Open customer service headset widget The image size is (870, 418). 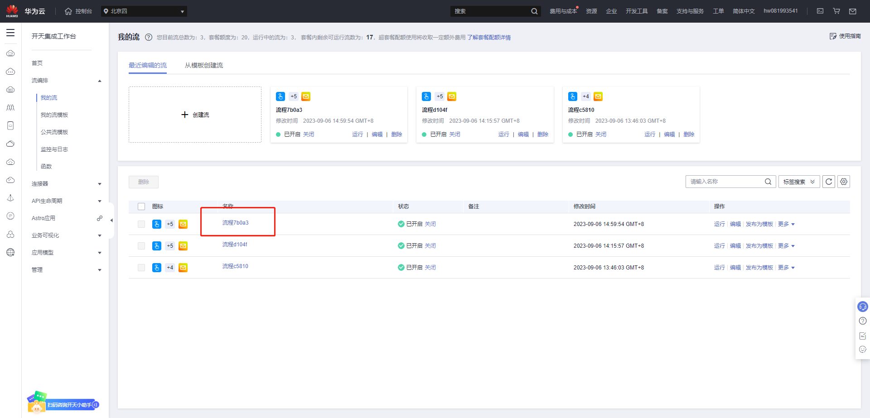[863, 307]
